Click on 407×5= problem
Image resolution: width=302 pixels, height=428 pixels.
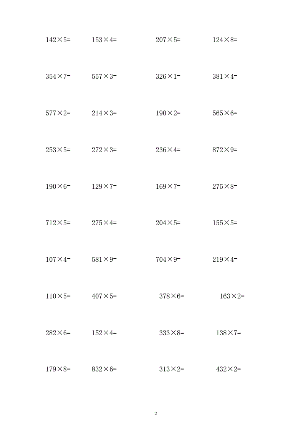click(104, 296)
